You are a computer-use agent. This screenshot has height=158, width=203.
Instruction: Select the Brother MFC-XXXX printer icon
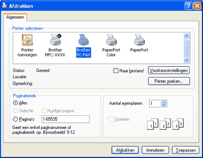[x=56, y=40]
